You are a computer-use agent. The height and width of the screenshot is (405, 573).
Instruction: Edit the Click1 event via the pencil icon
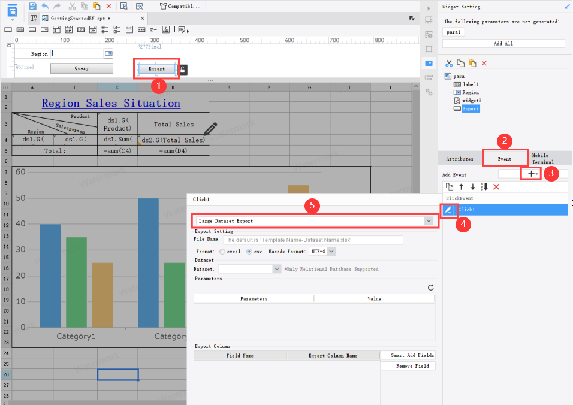(449, 210)
